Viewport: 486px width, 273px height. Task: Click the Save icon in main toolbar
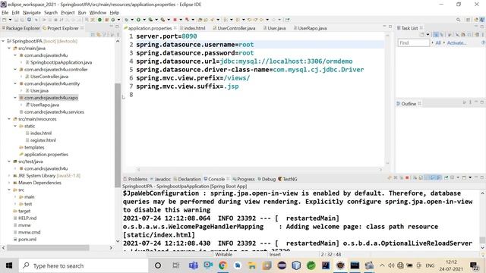click(17, 20)
